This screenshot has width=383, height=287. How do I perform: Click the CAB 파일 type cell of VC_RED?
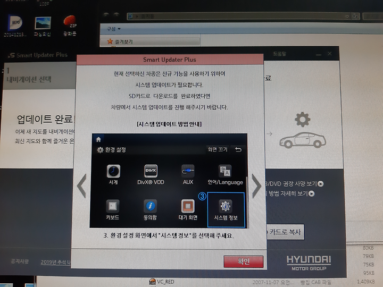(x=315, y=282)
